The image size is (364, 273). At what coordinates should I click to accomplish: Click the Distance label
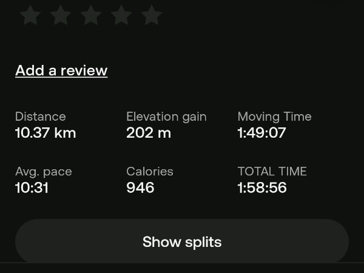tap(41, 116)
